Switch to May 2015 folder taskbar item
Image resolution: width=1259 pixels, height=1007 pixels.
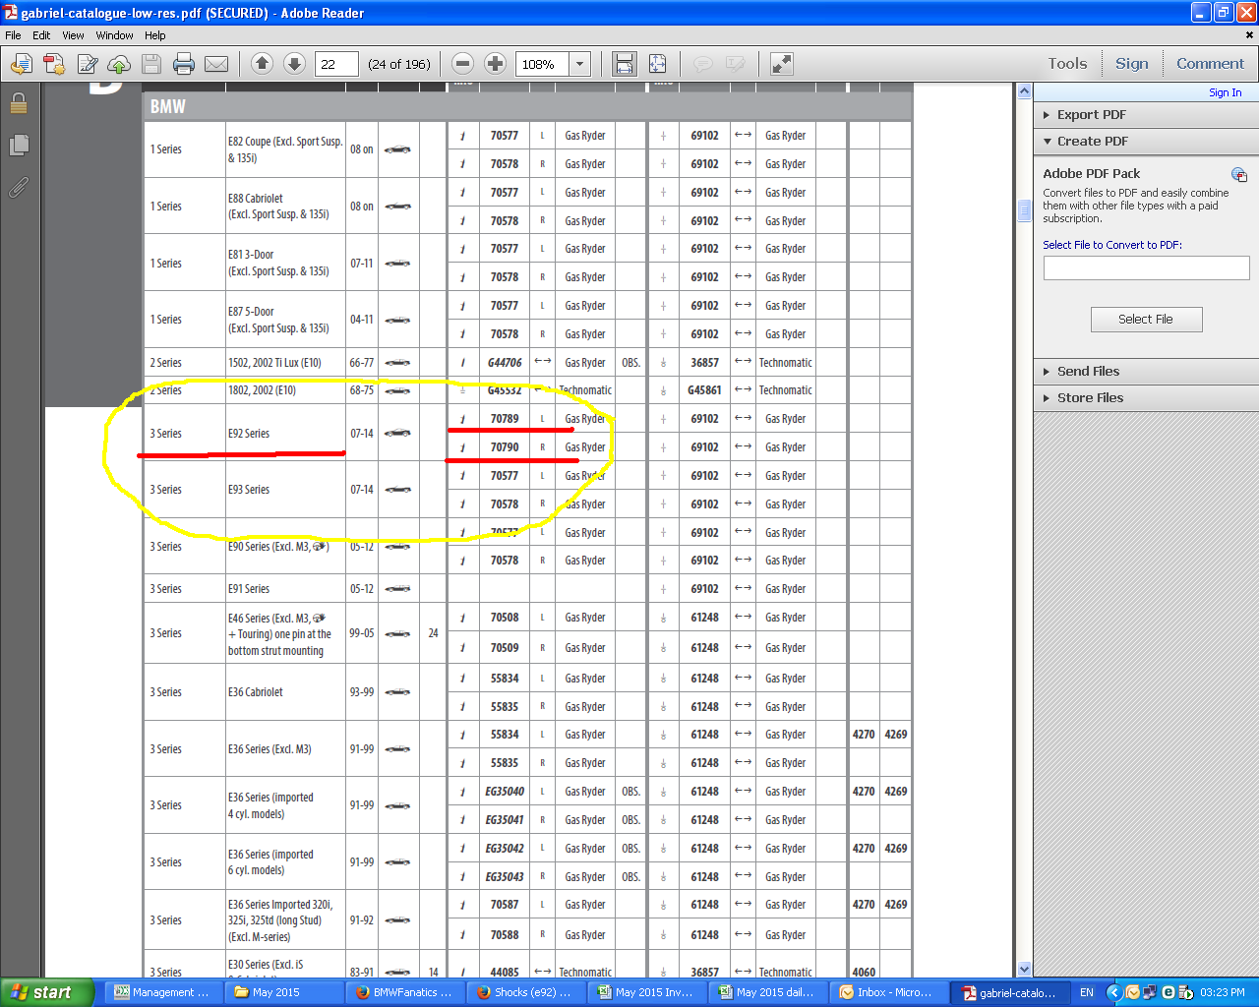[x=285, y=992]
